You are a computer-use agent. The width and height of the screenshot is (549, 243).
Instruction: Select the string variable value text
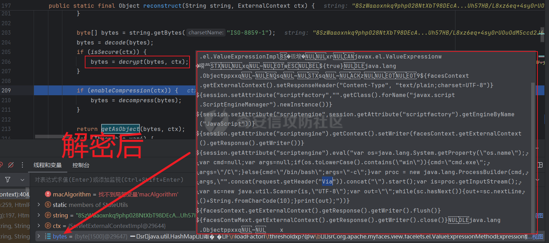pos(136,215)
